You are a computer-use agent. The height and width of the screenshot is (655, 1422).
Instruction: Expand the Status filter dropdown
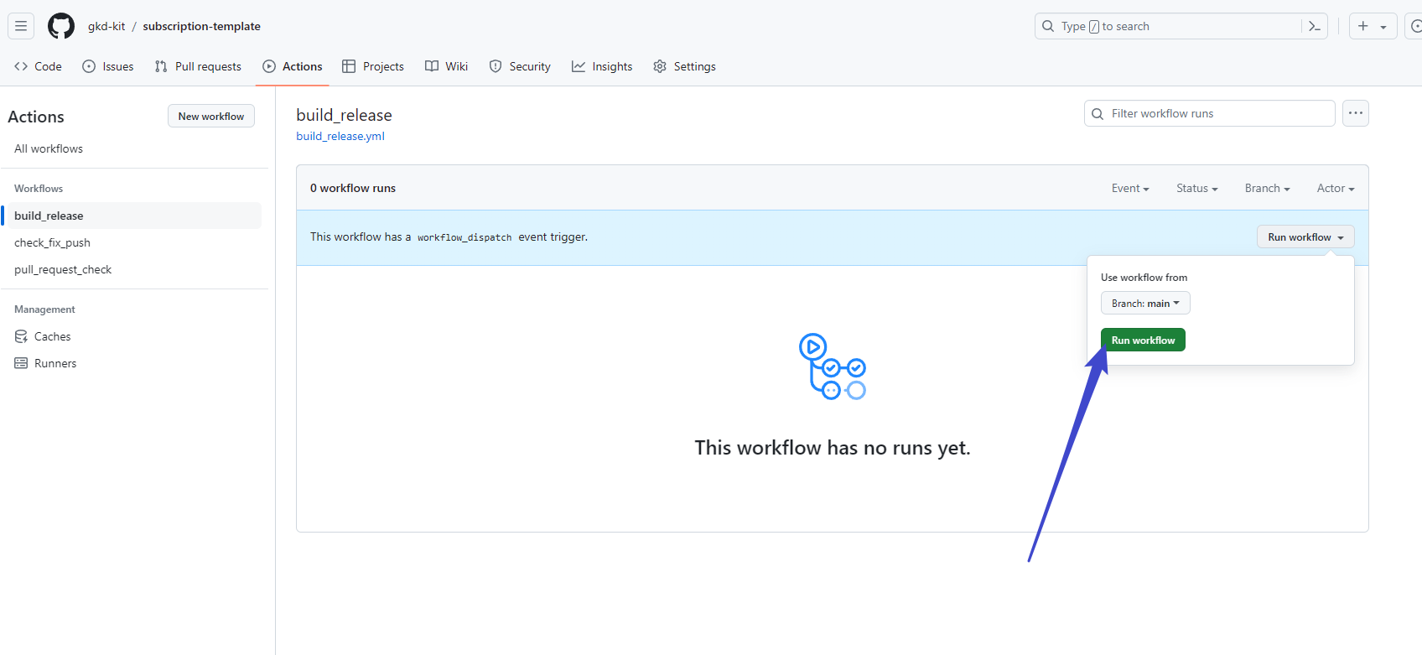pyautogui.click(x=1196, y=188)
